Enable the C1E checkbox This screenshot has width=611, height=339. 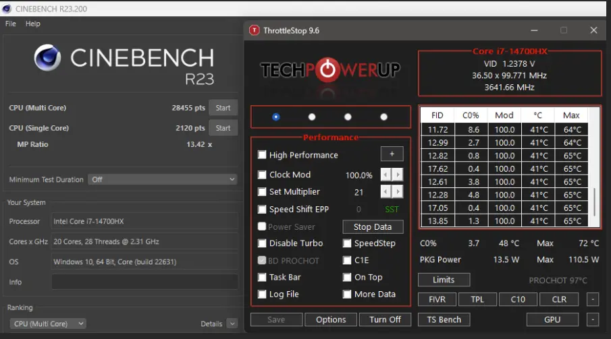pos(347,260)
